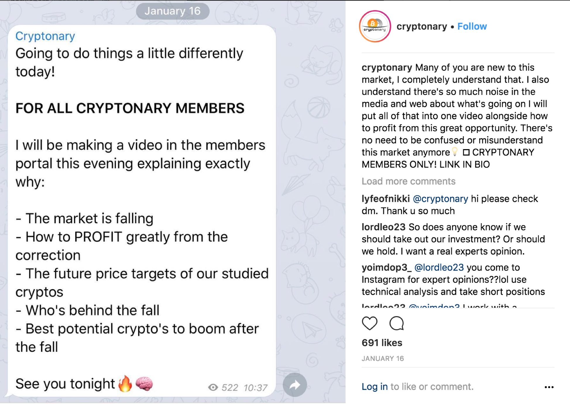Open lordleo23 commenter profile
This screenshot has width=570, height=404.
[x=384, y=227]
